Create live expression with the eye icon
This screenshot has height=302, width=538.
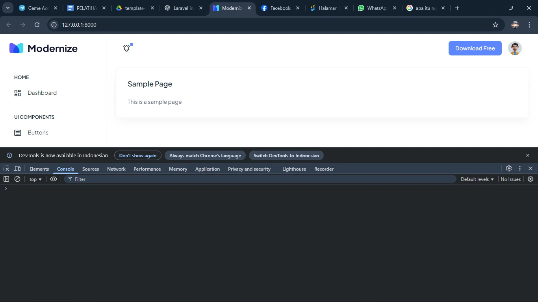(x=54, y=179)
